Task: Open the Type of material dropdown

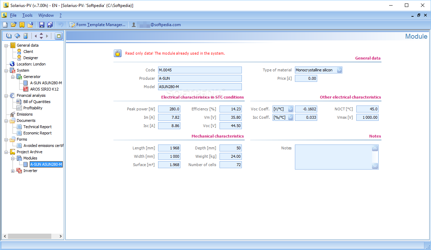Action: click(x=339, y=70)
